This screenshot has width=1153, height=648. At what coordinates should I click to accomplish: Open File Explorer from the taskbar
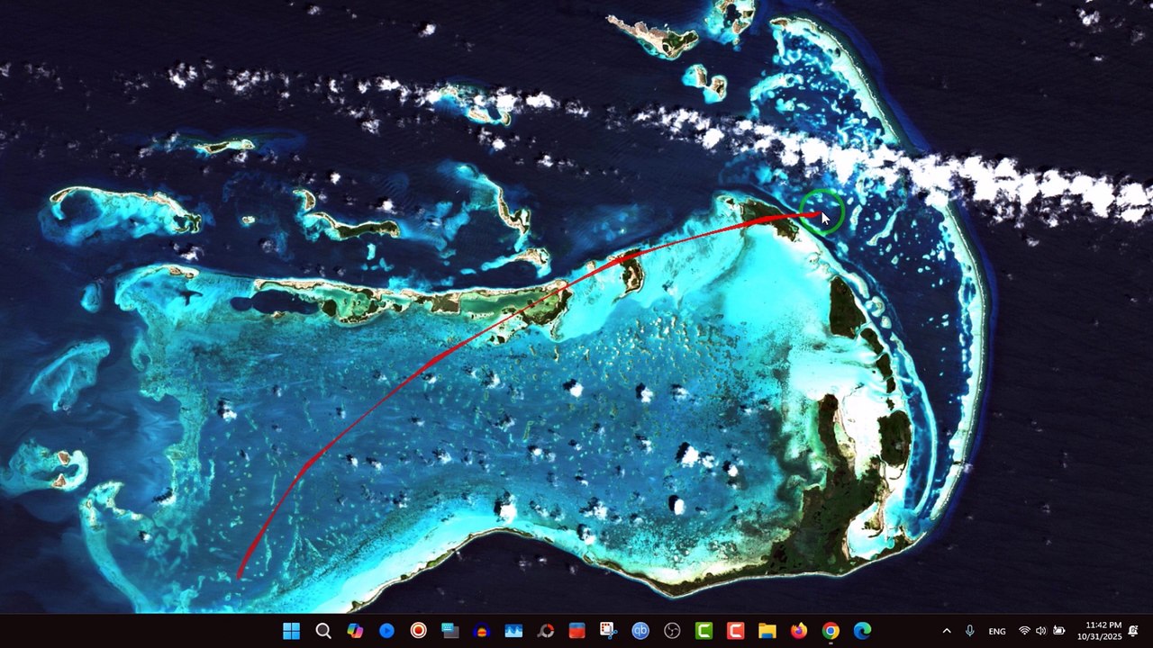click(x=767, y=631)
